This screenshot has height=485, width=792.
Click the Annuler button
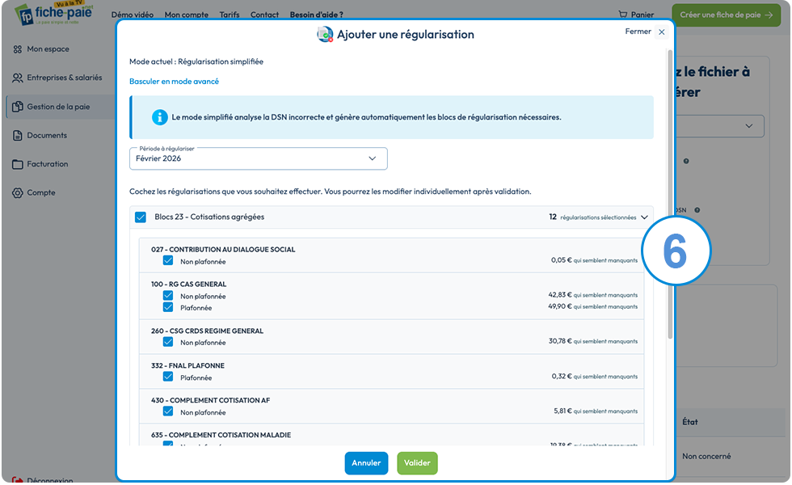[x=366, y=463]
